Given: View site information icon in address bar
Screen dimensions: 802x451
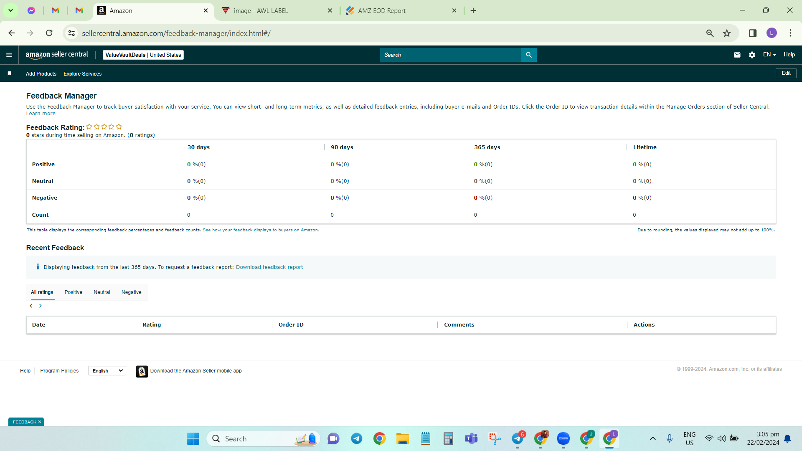Looking at the screenshot, I should pyautogui.click(x=72, y=33).
